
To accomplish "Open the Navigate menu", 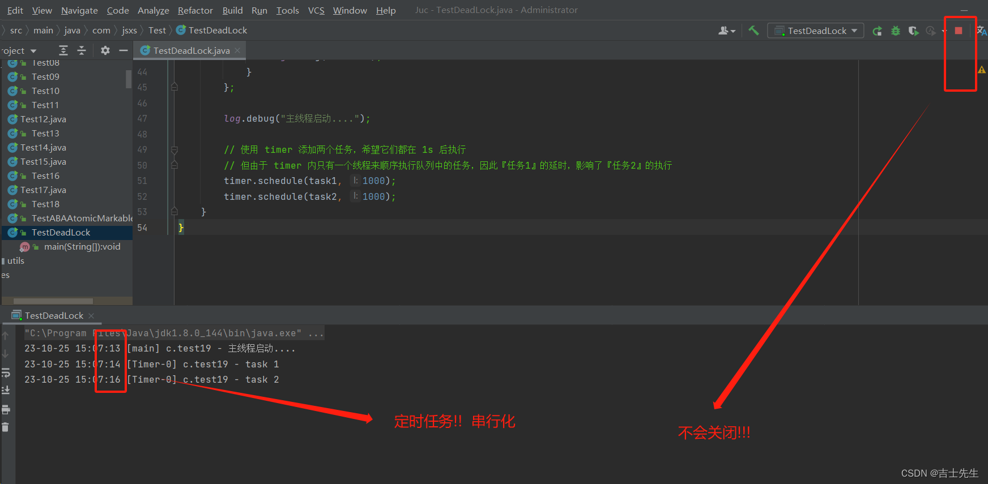I will 79,10.
